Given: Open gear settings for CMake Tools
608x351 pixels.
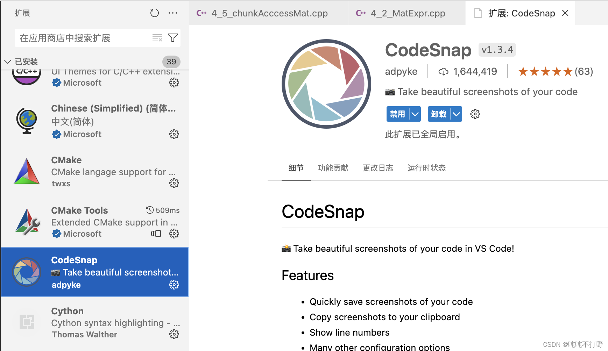Looking at the screenshot, I should (x=174, y=234).
